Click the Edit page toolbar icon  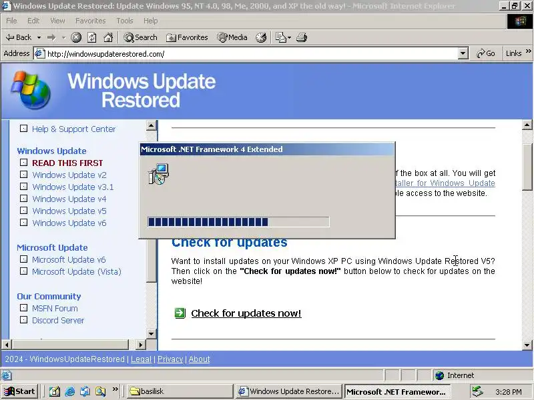point(280,37)
